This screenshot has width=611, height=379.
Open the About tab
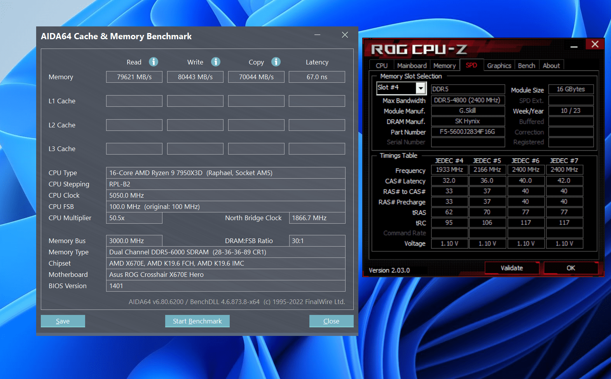(x=551, y=66)
